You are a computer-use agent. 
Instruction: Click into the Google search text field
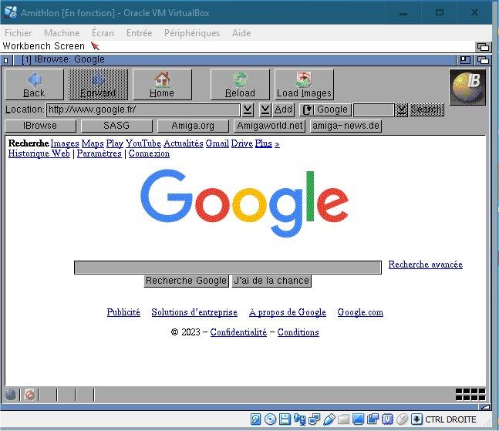[228, 268]
